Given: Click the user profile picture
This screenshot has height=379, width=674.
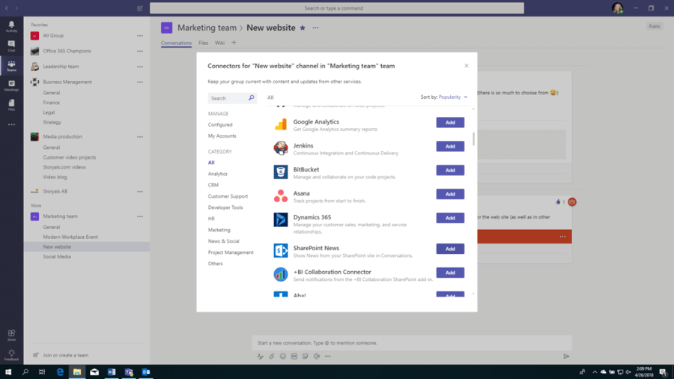Looking at the screenshot, I should click(617, 8).
